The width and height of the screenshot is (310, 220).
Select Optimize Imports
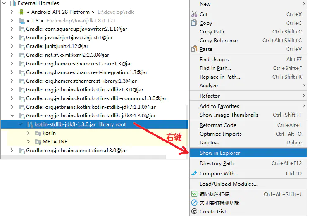[248, 134]
